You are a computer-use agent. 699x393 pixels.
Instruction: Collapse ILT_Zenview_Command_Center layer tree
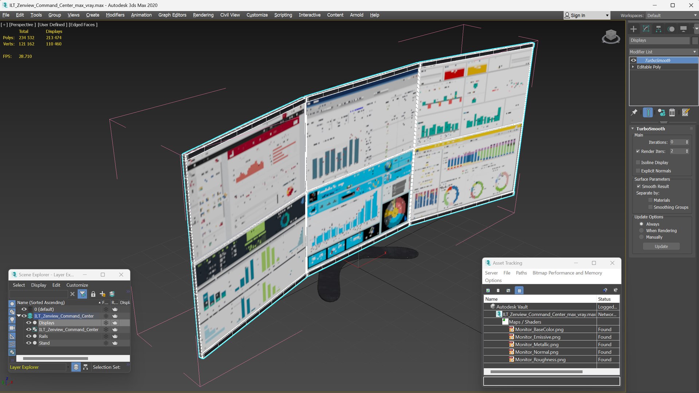tap(19, 316)
